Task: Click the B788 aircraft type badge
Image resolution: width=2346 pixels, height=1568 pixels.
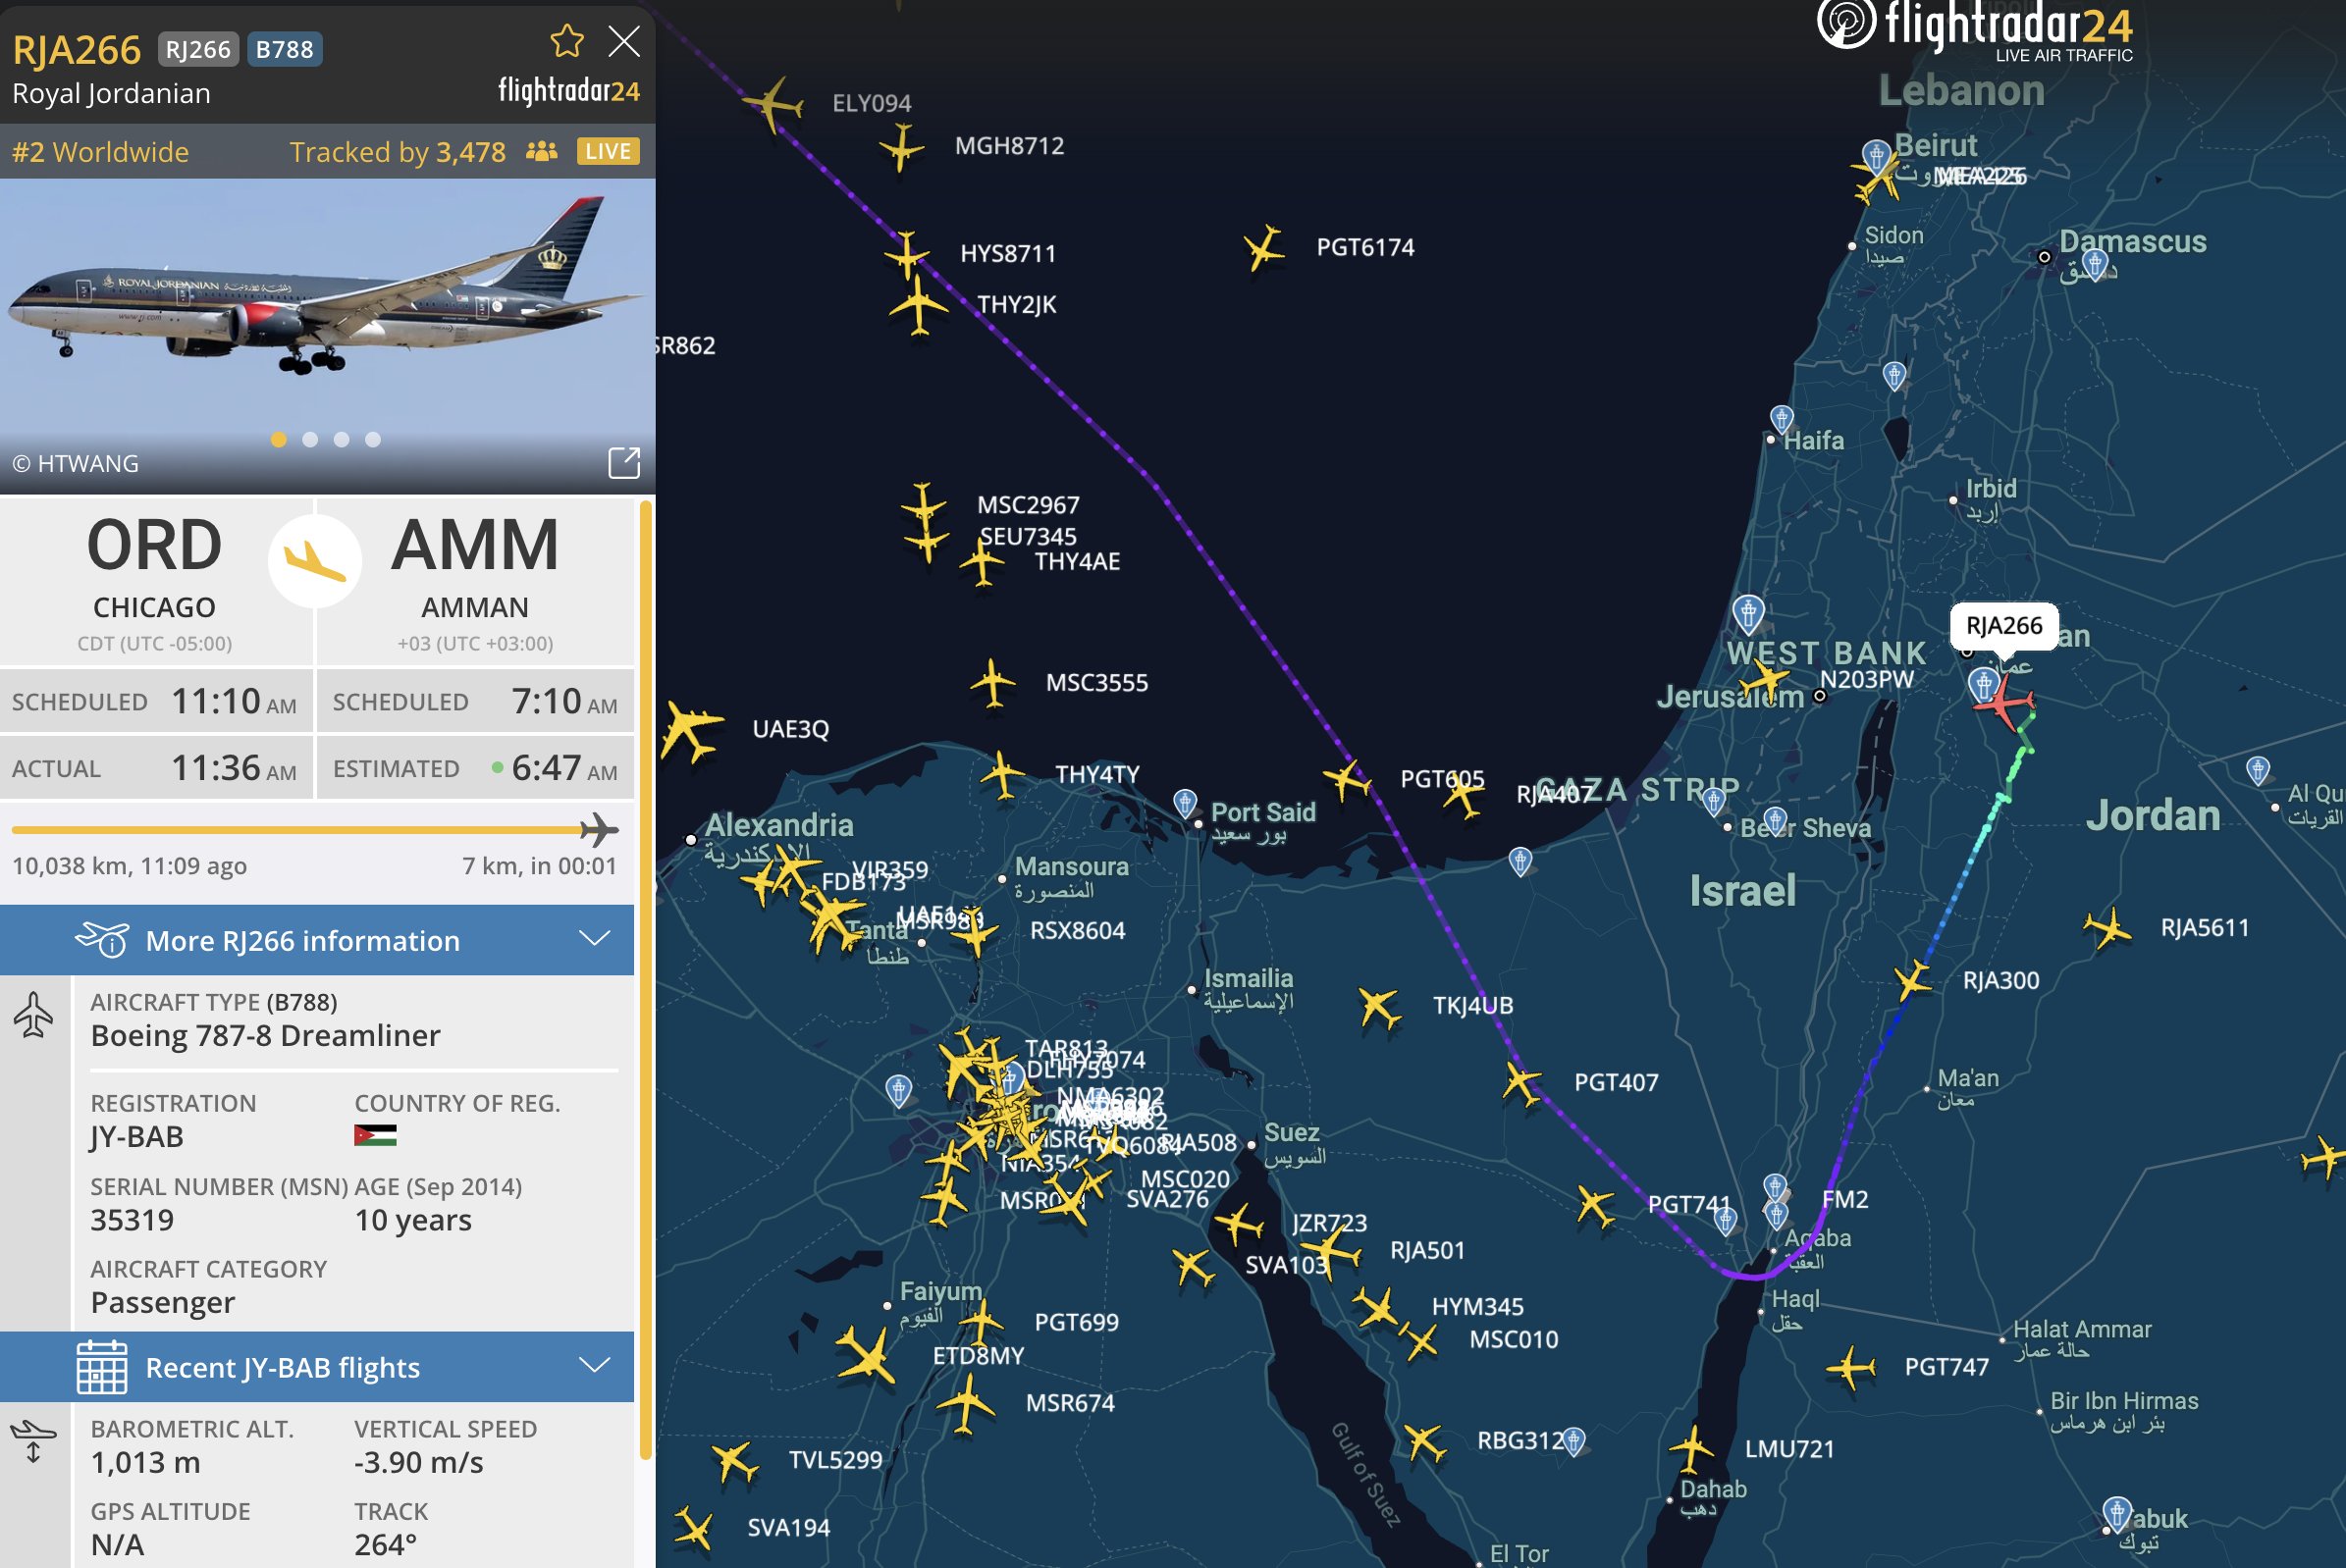Action: [284, 49]
